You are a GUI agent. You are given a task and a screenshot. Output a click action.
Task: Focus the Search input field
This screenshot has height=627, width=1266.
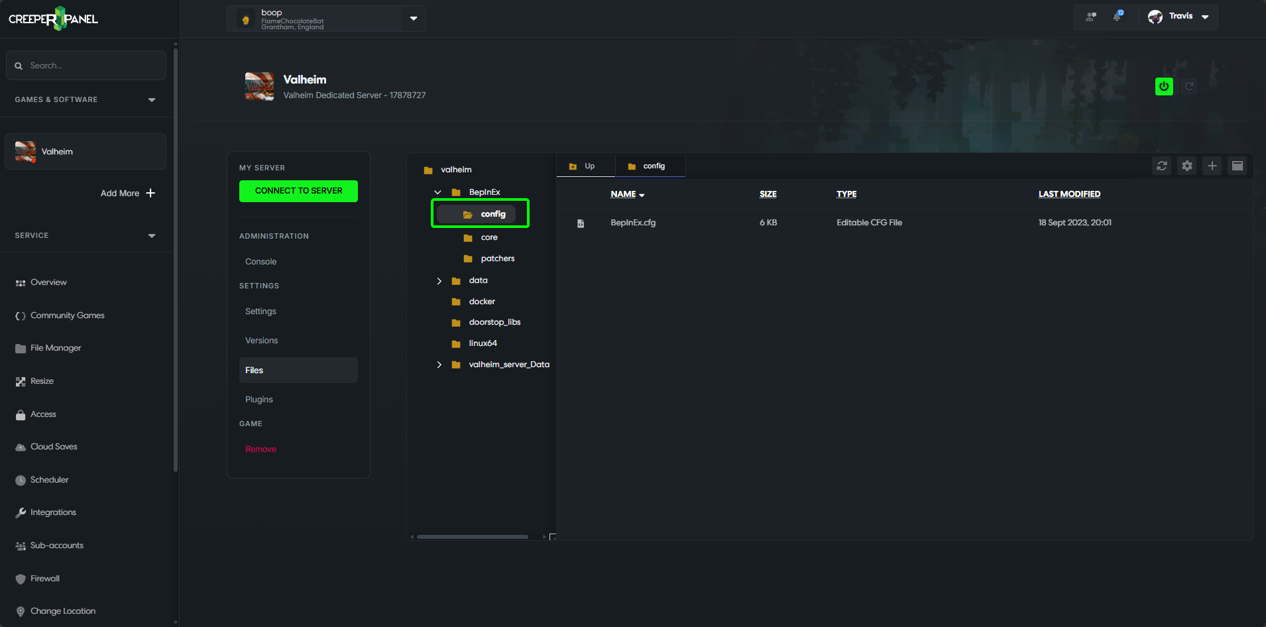[86, 66]
